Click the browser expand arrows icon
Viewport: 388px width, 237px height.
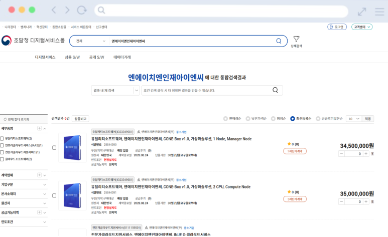362,12
